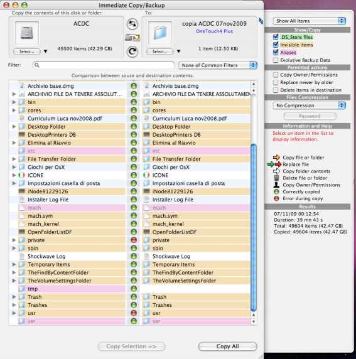The height and width of the screenshot is (359, 356).
Task: Click the blue arrow that collapses the side drawer
Action: click(x=261, y=21)
